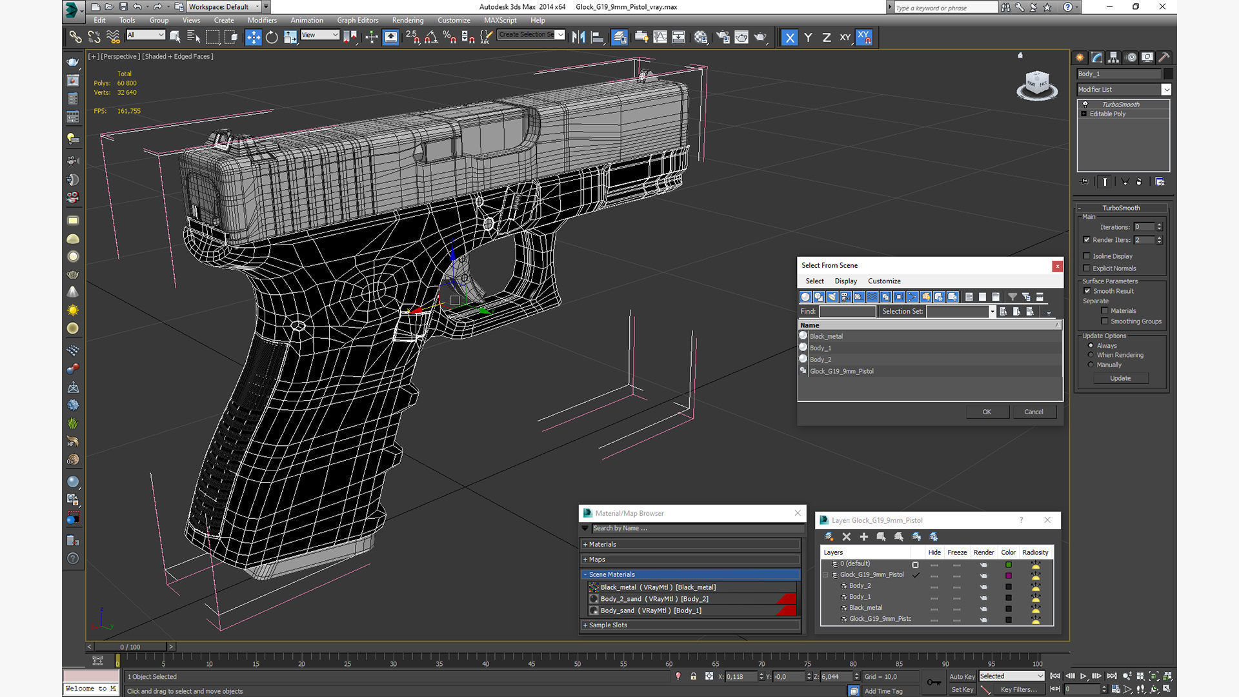Activate the Bind to Space Warp tool
This screenshot has width=1239, height=697.
(x=113, y=37)
